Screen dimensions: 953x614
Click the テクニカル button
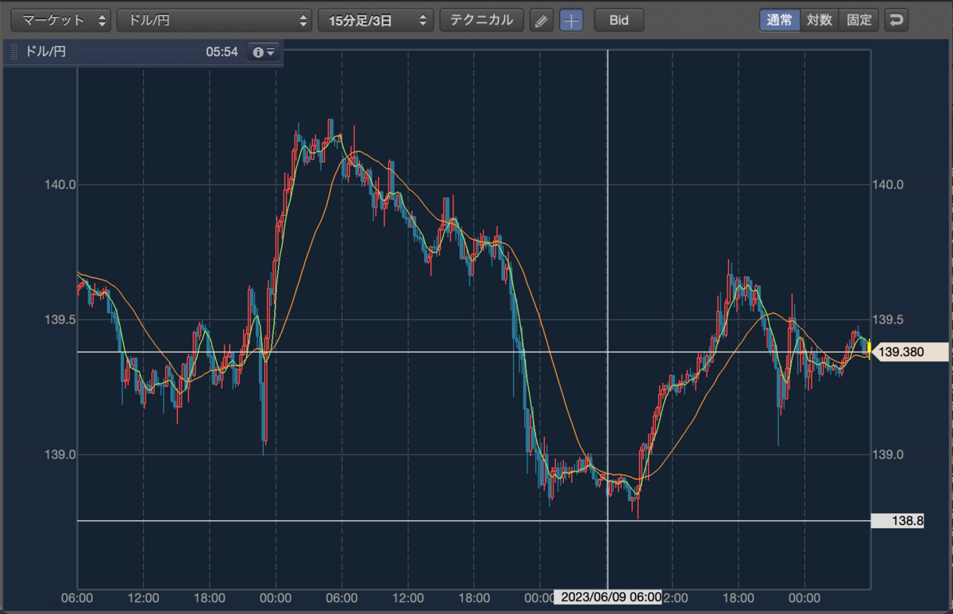[482, 21]
